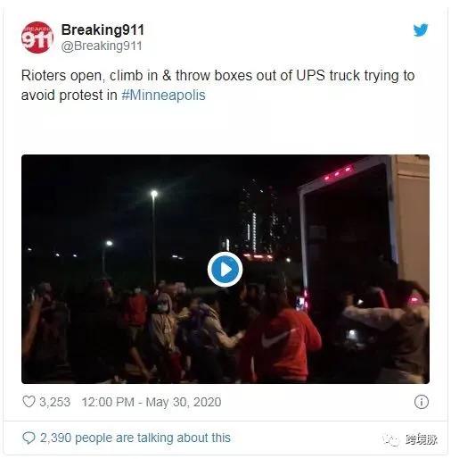Open the tweet info circle icon
This screenshot has width=451, height=459.
(422, 402)
